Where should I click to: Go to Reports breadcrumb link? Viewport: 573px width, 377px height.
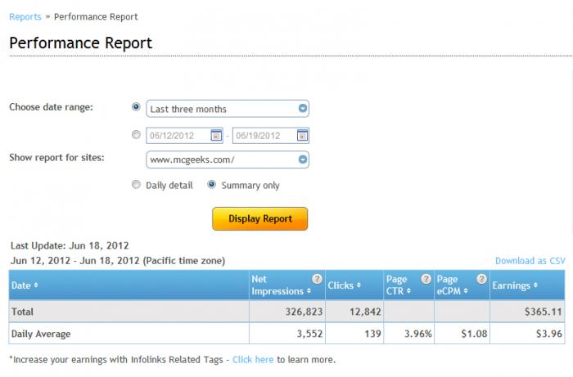tap(25, 17)
